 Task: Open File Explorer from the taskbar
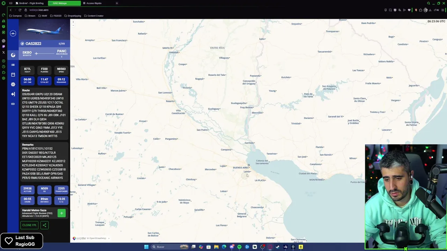tap(216, 247)
